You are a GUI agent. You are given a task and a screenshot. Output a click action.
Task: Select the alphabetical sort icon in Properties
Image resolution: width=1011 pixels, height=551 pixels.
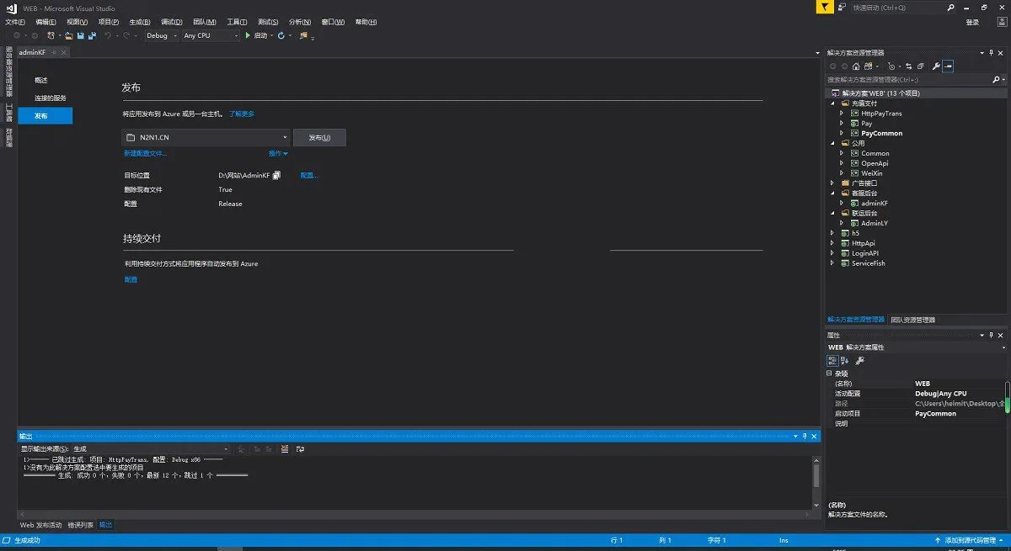coord(844,361)
